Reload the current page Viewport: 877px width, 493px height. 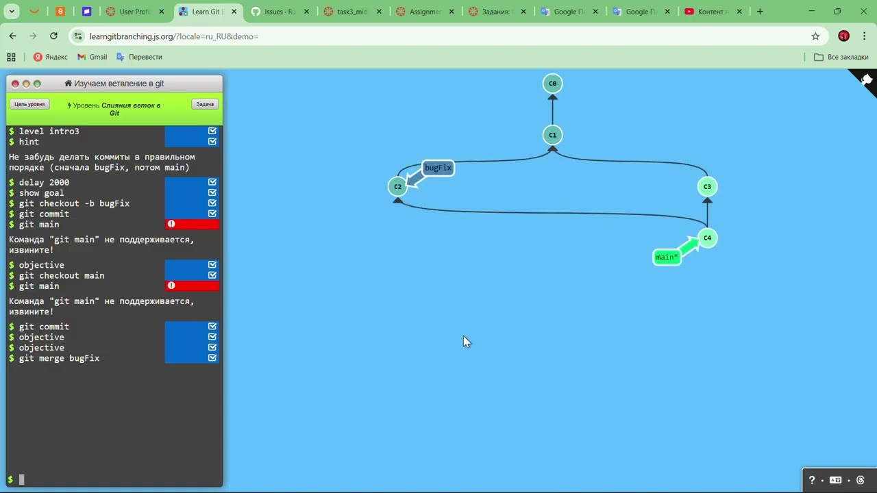click(53, 36)
